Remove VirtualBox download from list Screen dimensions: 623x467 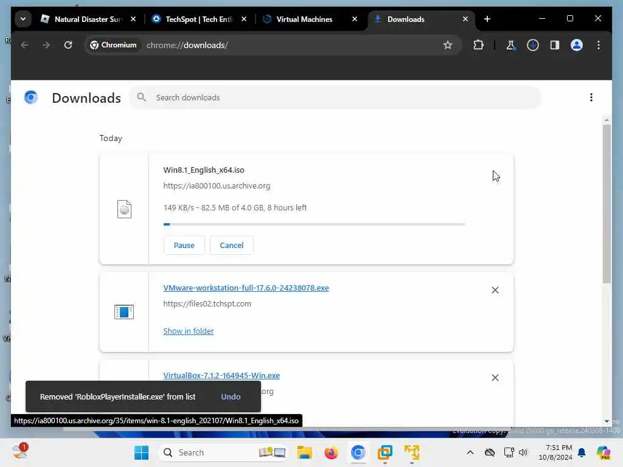[x=495, y=378]
